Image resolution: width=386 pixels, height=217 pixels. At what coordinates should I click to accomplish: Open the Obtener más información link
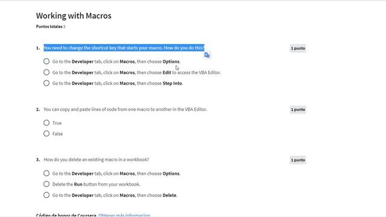124,215
